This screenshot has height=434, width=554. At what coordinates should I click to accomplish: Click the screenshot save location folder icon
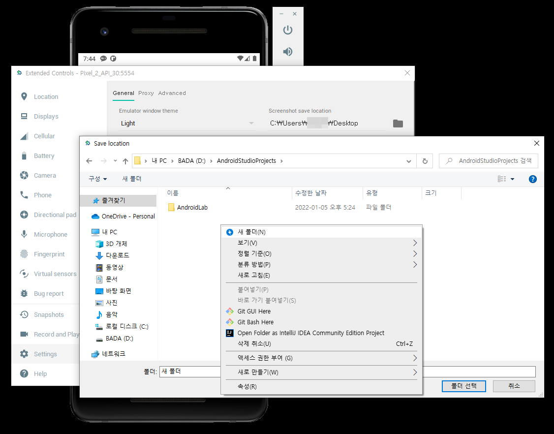[398, 124]
